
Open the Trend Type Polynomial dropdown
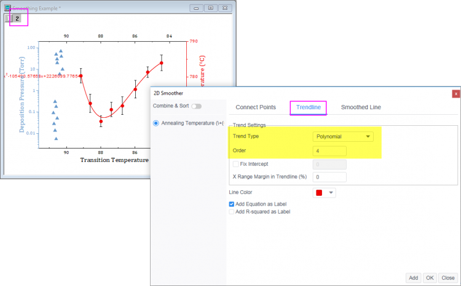pos(343,136)
